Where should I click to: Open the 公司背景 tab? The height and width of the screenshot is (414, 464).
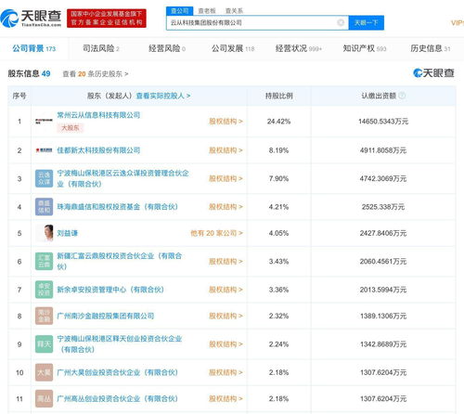[x=34, y=48]
